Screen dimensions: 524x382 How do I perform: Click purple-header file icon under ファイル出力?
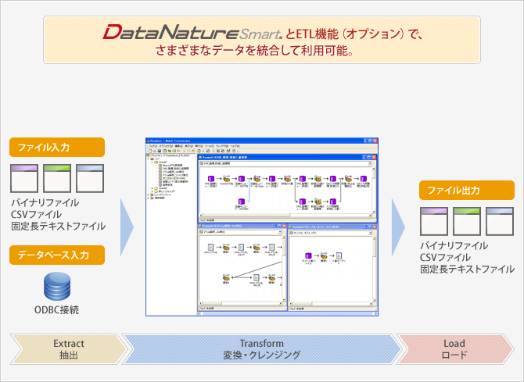[434, 221]
